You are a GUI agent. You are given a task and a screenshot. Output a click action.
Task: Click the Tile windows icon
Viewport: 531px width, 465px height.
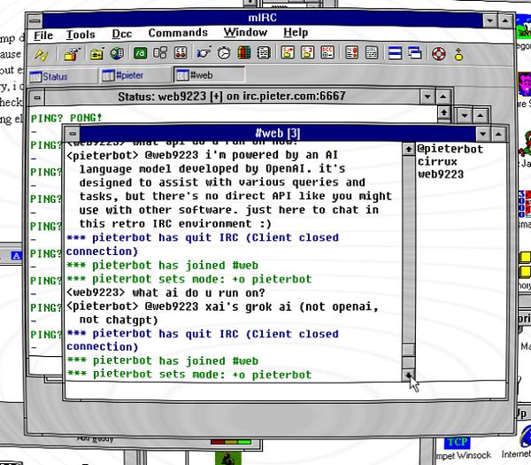(395, 53)
